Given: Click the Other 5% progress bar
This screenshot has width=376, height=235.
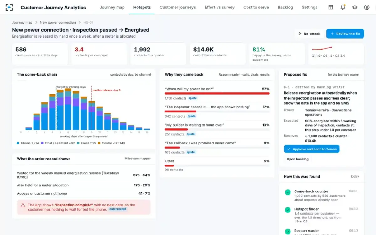Looking at the screenshot, I should (217, 165).
